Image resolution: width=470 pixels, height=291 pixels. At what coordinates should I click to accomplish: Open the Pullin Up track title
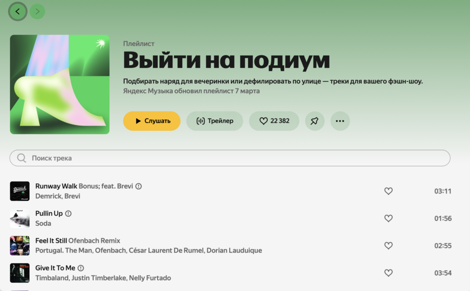tap(49, 213)
